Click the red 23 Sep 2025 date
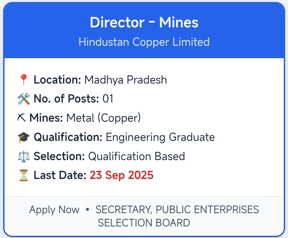The height and width of the screenshot is (238, 288). (x=122, y=175)
